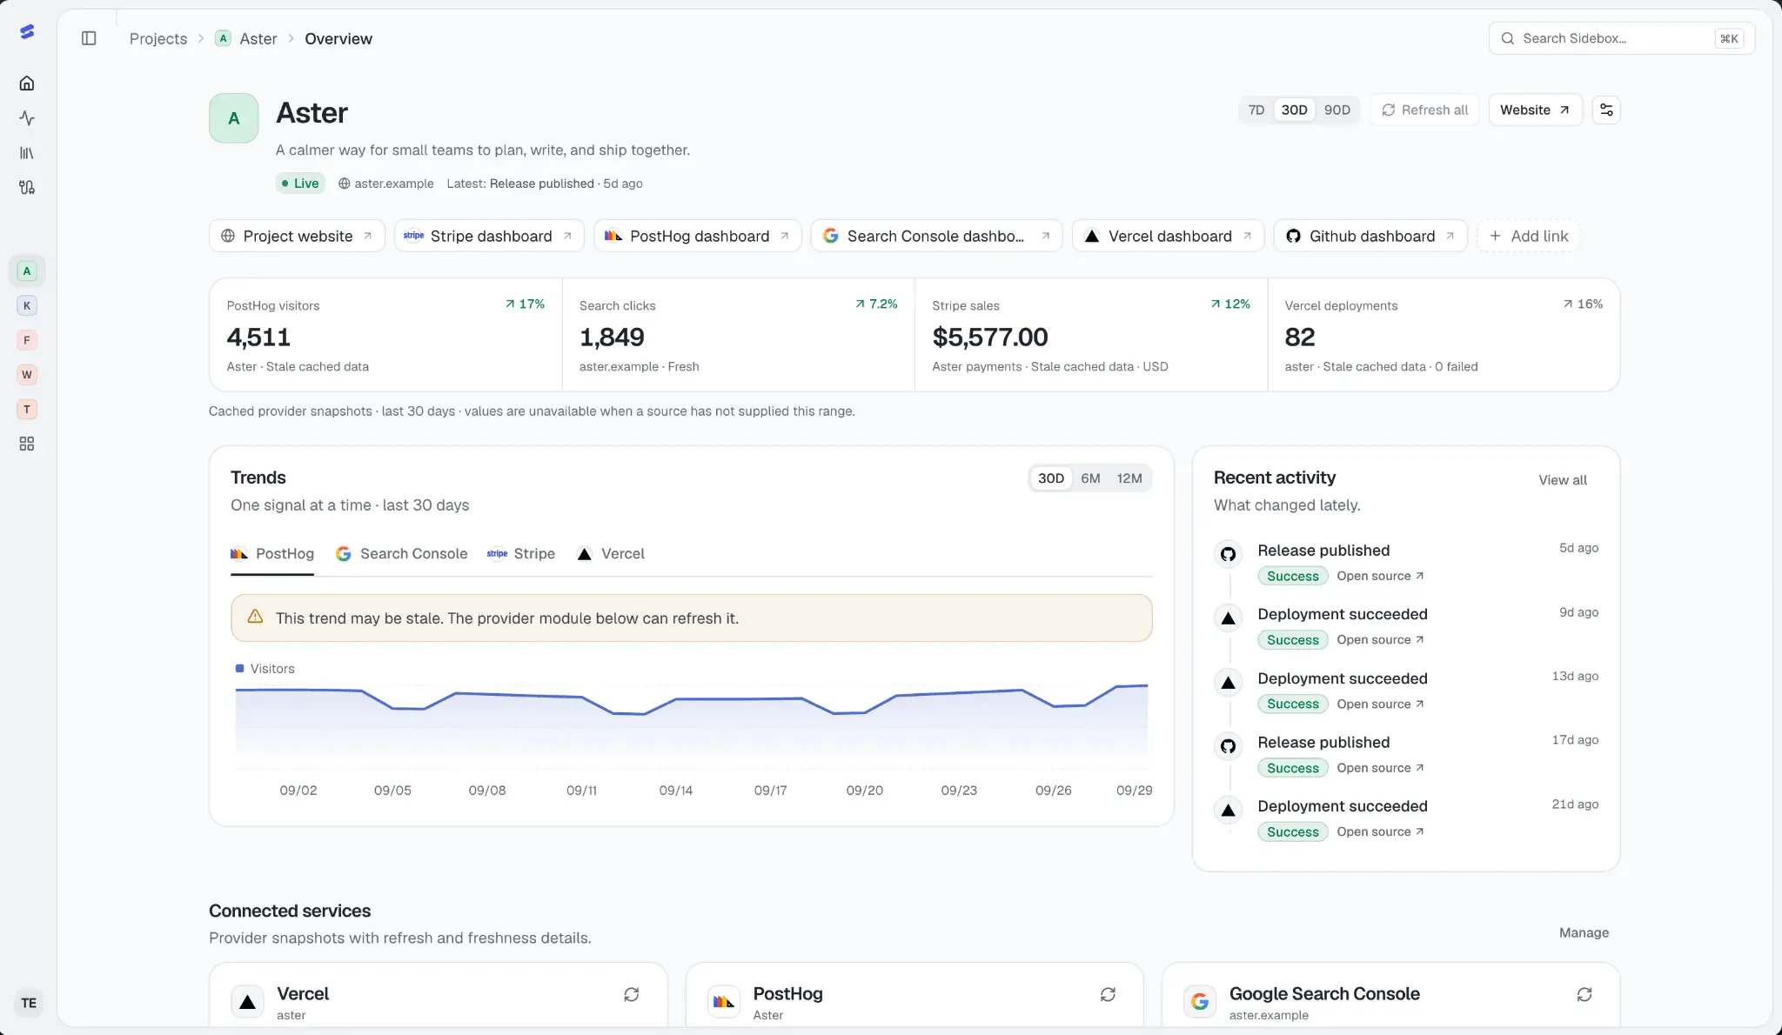Click the Sidebox logo icon
1782x1035 pixels.
(27, 32)
